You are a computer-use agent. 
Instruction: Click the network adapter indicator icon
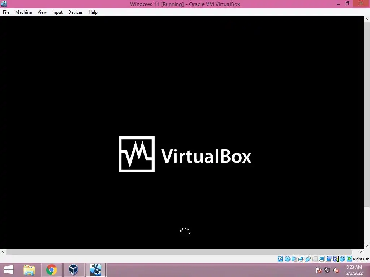[x=301, y=259]
